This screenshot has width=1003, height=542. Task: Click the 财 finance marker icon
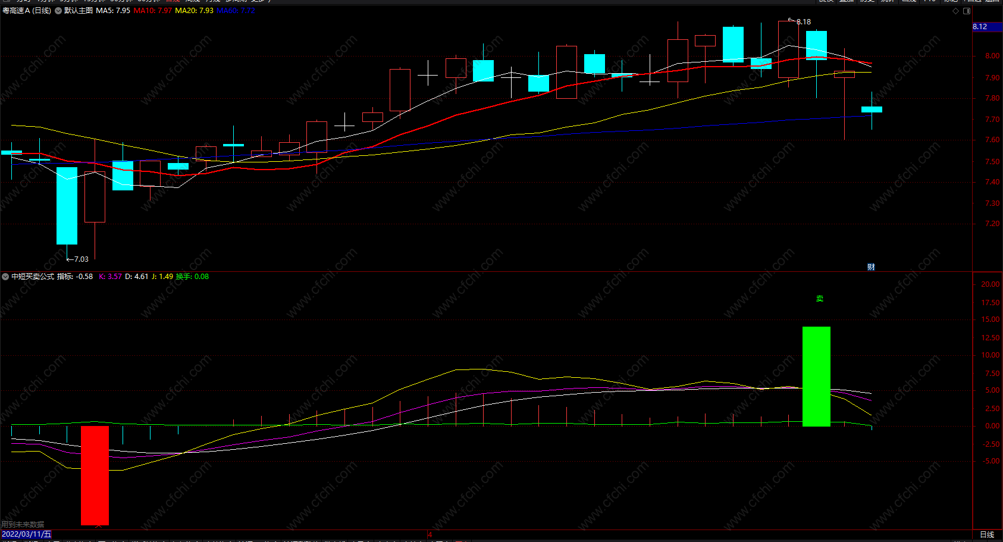(871, 267)
